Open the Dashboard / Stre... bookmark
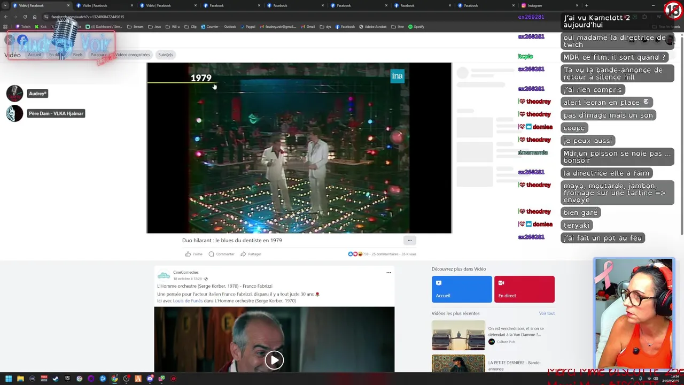Viewport: 684px width, 385px height. coord(104,27)
